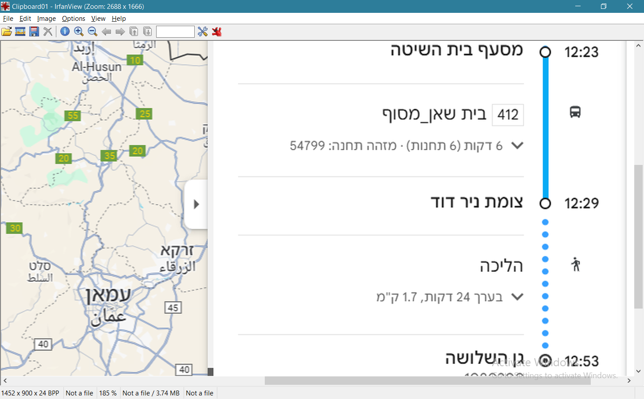
Task: Minimize the IrfanView window
Action: 578,6
